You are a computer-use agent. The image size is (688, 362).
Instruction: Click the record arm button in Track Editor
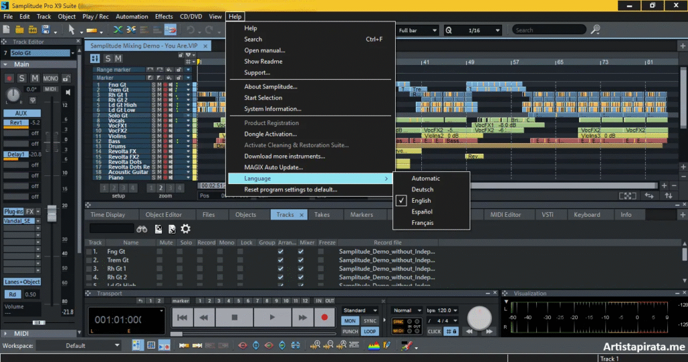click(x=9, y=79)
